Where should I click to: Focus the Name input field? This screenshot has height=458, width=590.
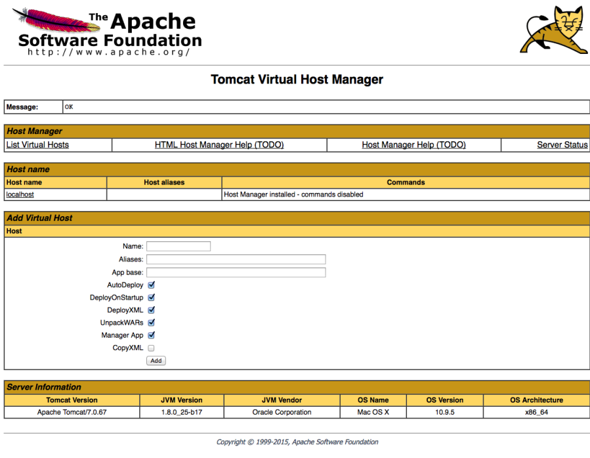(x=179, y=246)
